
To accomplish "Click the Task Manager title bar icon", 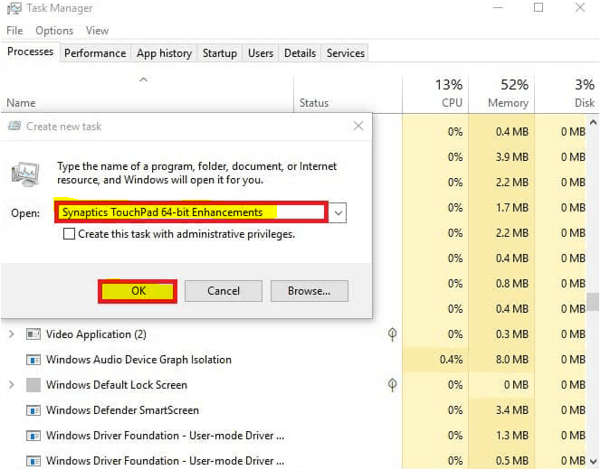I will [x=14, y=9].
